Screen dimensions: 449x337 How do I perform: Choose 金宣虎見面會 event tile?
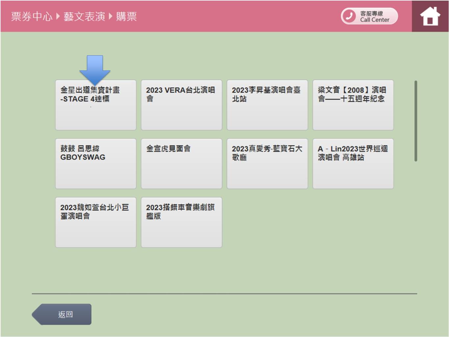[x=181, y=164]
